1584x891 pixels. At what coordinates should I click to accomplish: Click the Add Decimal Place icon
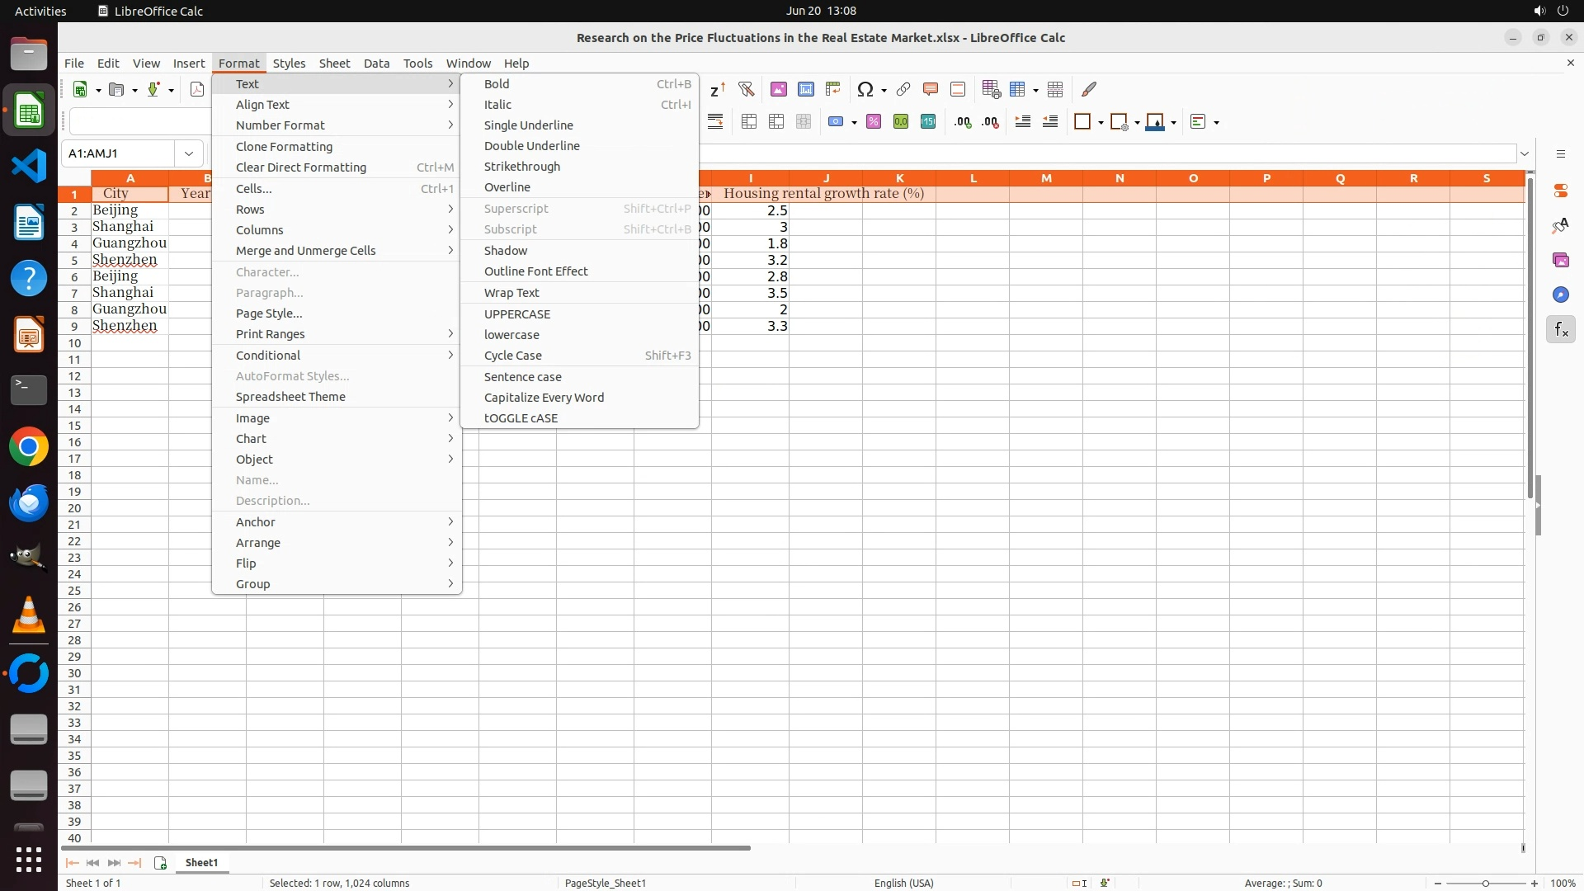click(x=963, y=122)
